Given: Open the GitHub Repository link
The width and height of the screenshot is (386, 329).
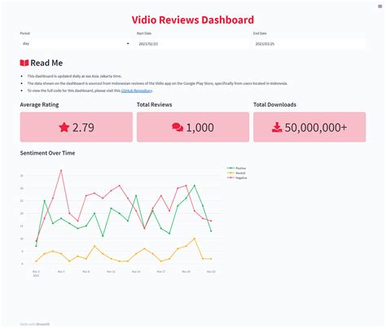Looking at the screenshot, I should click(x=137, y=90).
